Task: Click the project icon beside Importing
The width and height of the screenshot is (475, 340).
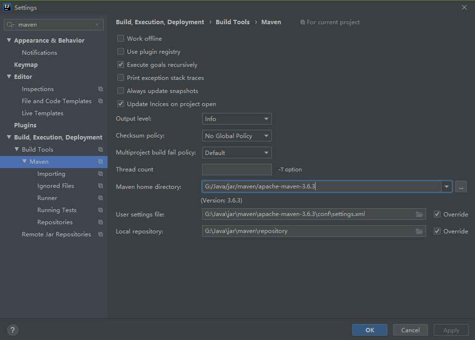Action: 101,174
